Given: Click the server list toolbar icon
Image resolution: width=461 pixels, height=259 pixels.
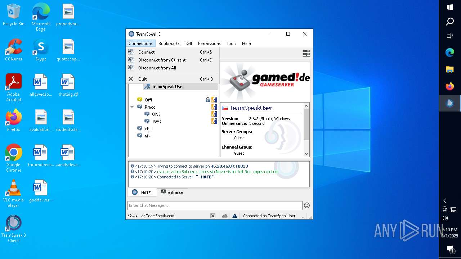Looking at the screenshot, I should (306, 53).
